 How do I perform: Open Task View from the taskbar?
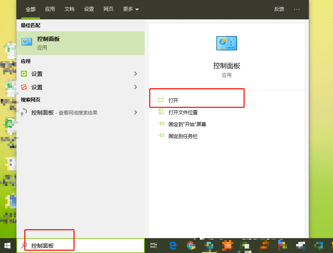[153, 246]
